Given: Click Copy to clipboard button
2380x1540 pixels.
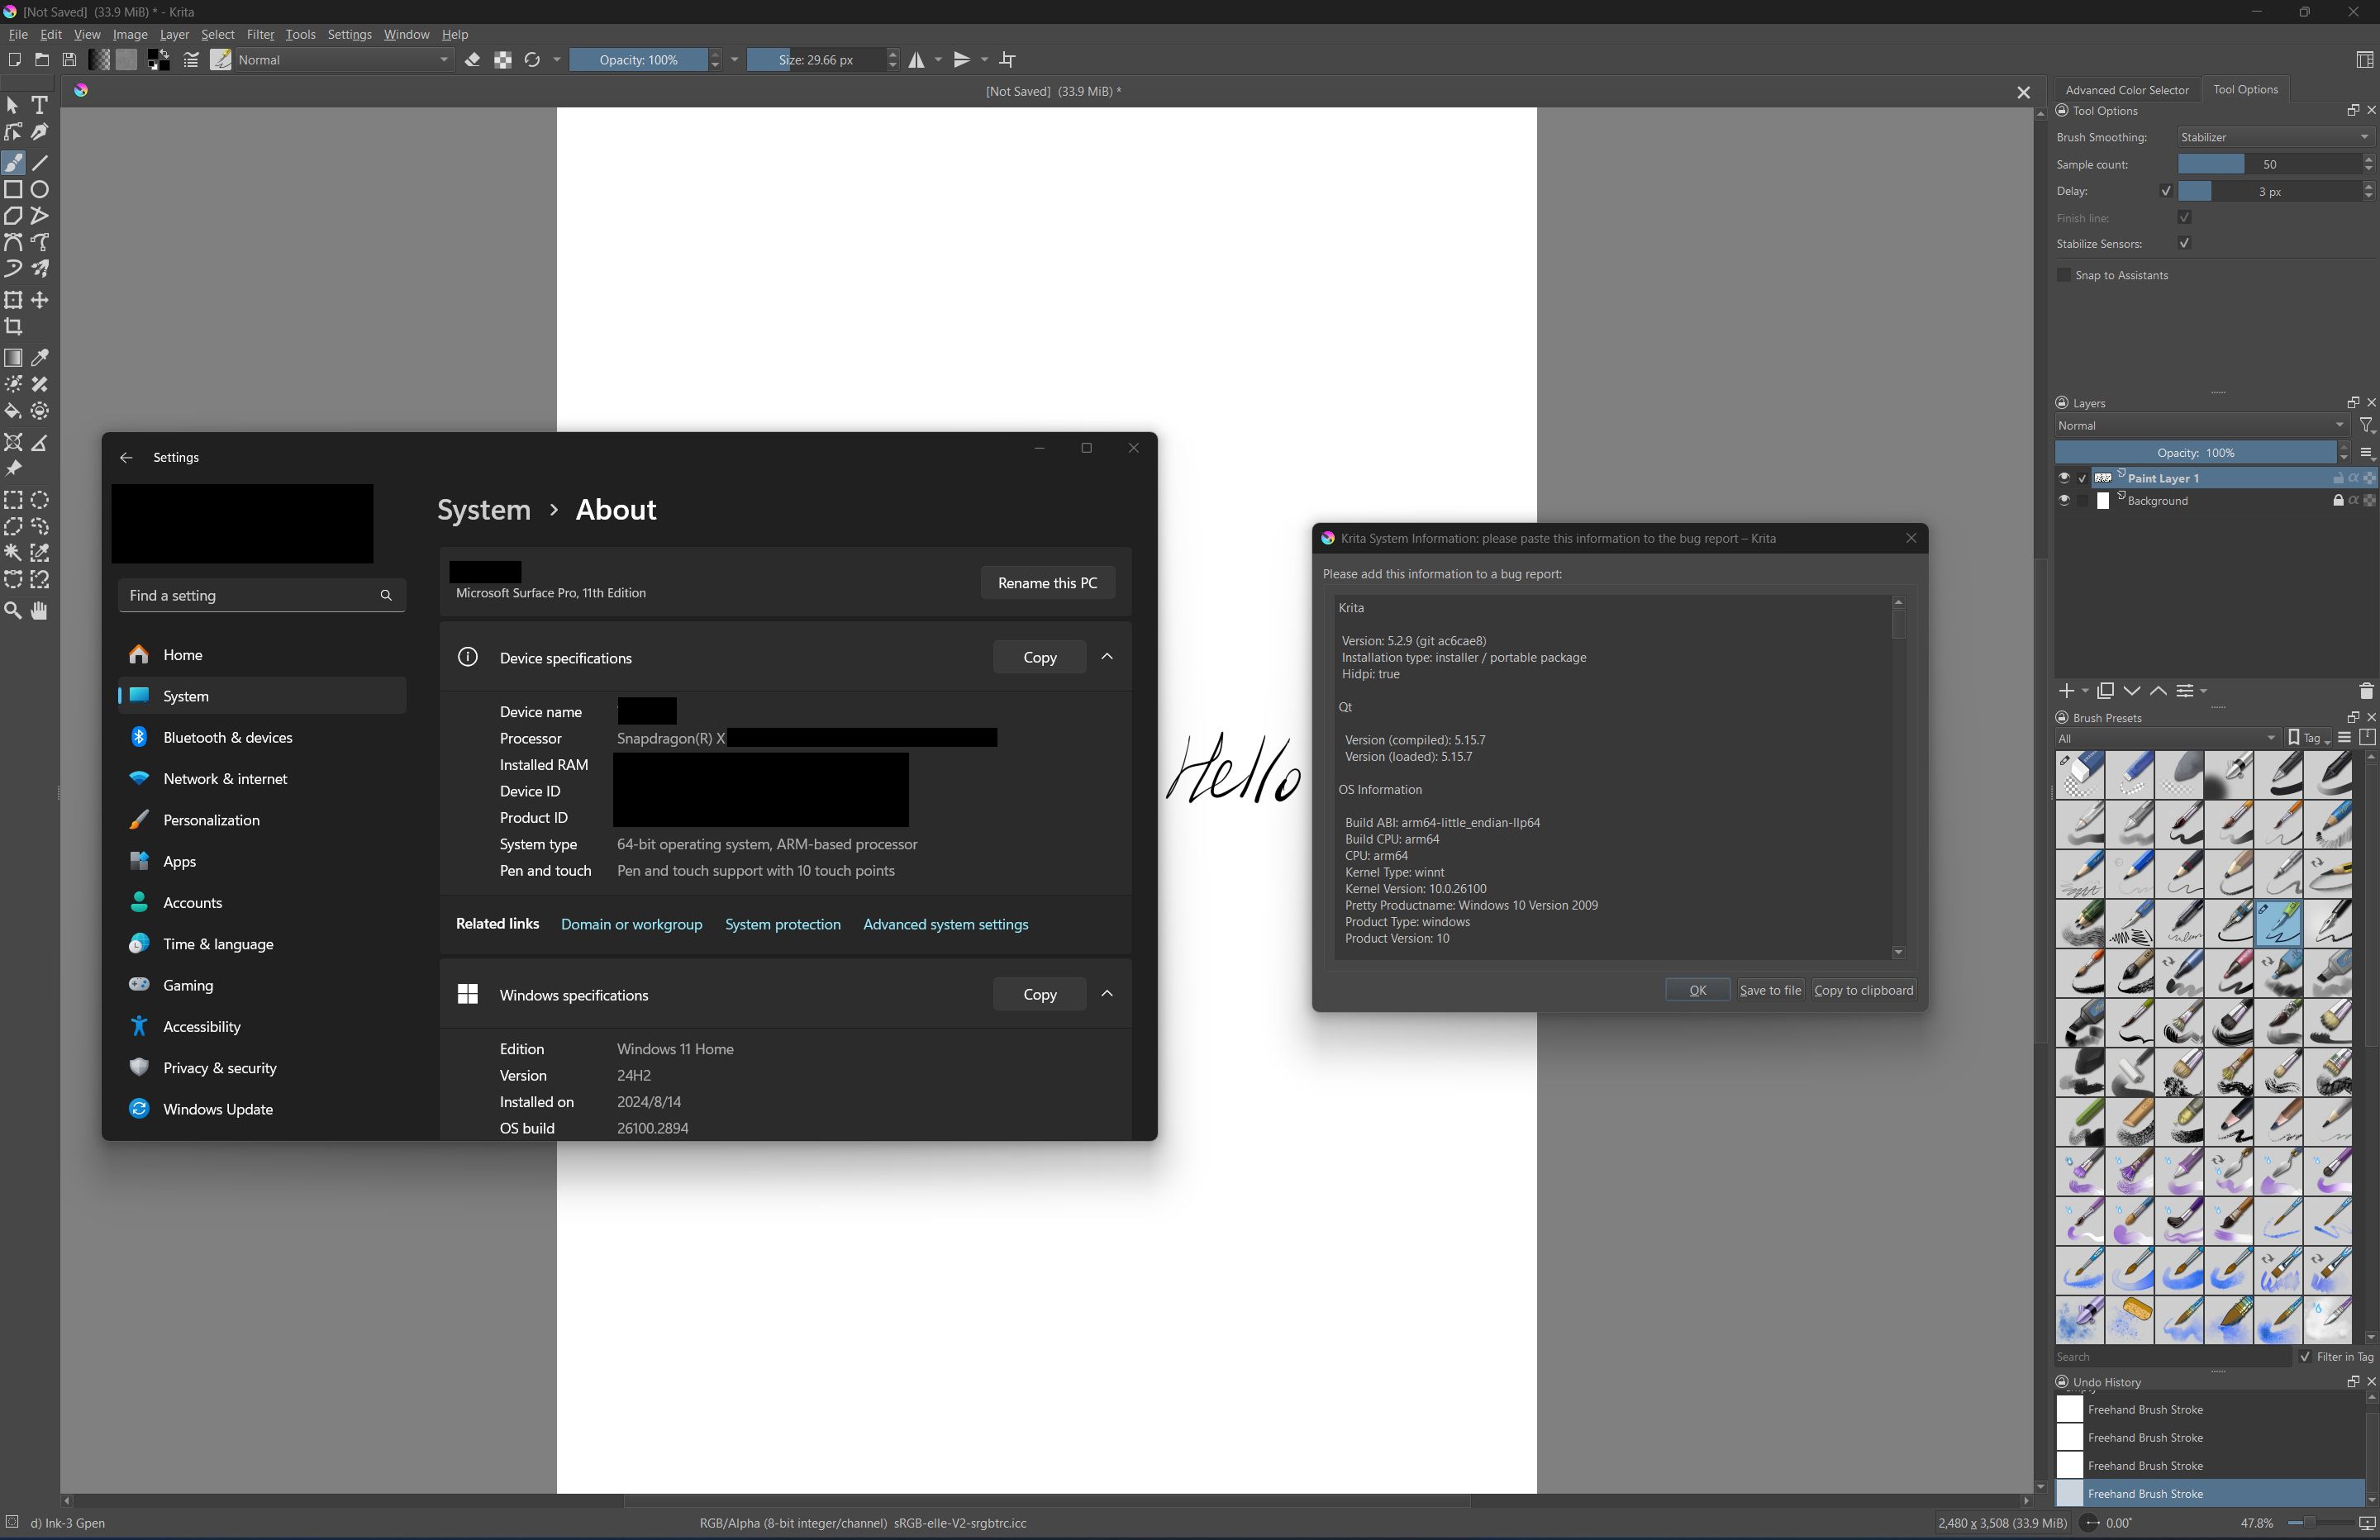Looking at the screenshot, I should click(1863, 990).
